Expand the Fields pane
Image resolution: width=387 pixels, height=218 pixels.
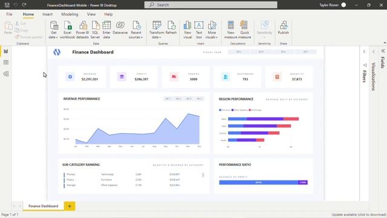coord(383,51)
